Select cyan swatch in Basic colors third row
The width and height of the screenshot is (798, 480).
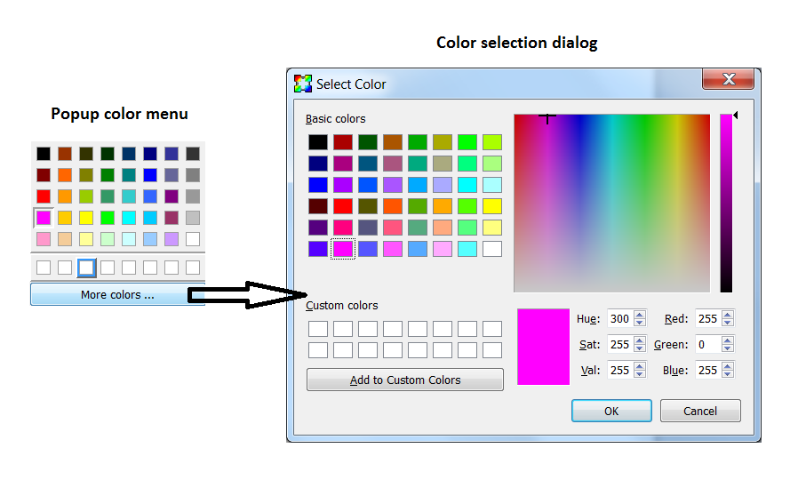[467, 185]
